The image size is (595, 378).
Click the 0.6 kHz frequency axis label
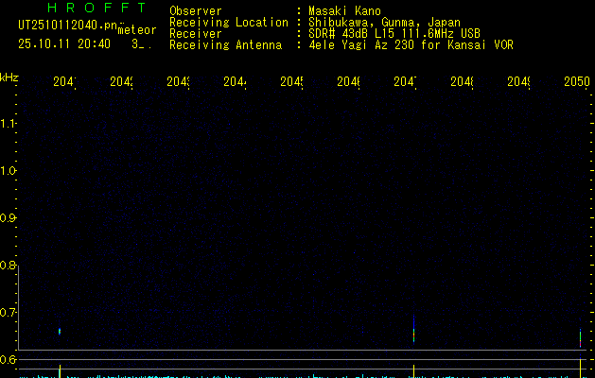tap(9, 359)
